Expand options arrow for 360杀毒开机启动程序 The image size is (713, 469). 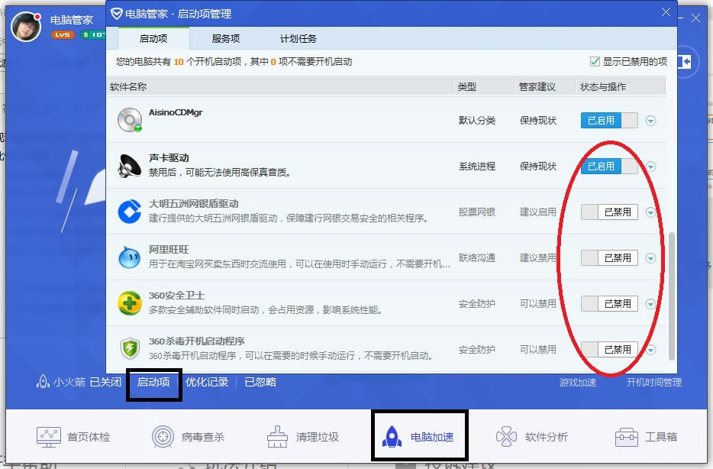click(x=650, y=349)
